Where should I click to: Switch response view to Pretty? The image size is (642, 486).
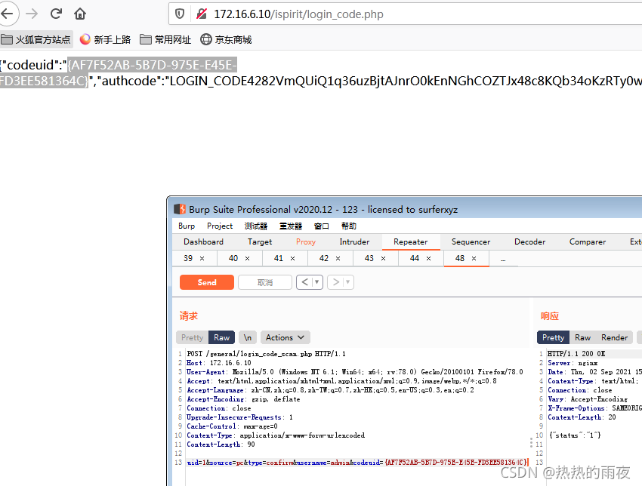[x=553, y=337]
